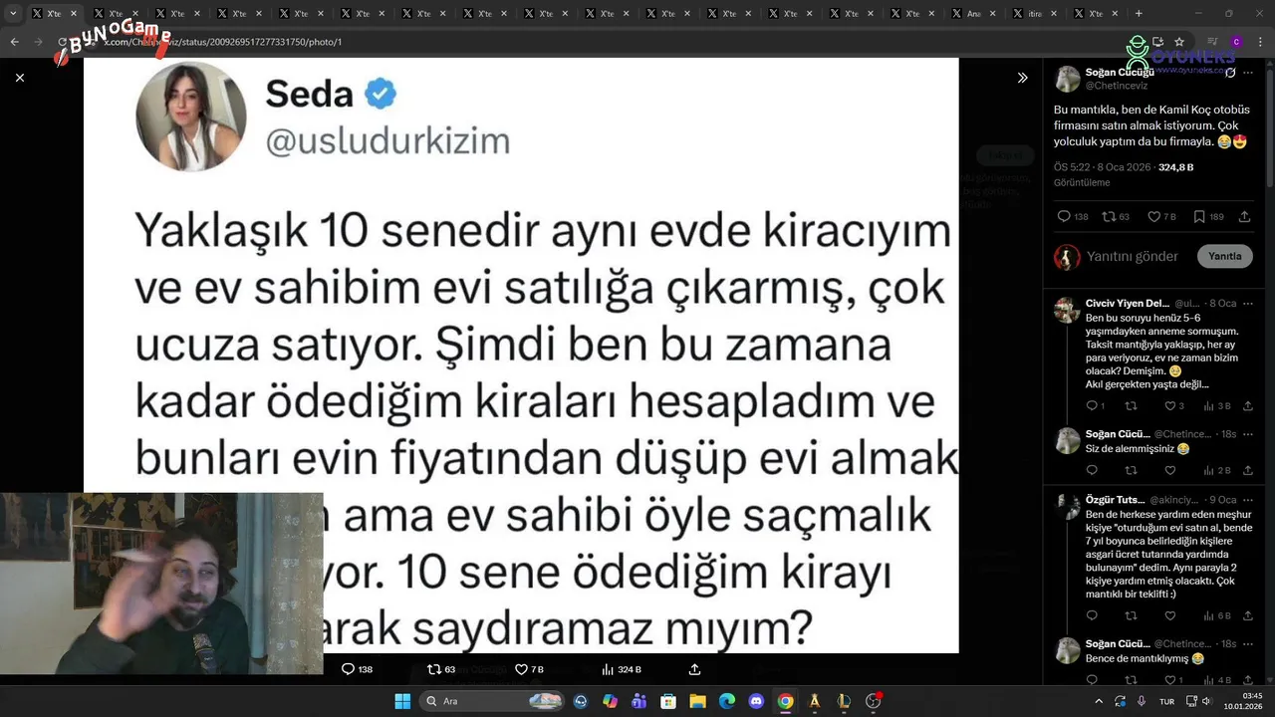Switch to the tab labeled 'itire'
Image resolution: width=1275 pixels, height=717 pixels.
tap(1037, 14)
